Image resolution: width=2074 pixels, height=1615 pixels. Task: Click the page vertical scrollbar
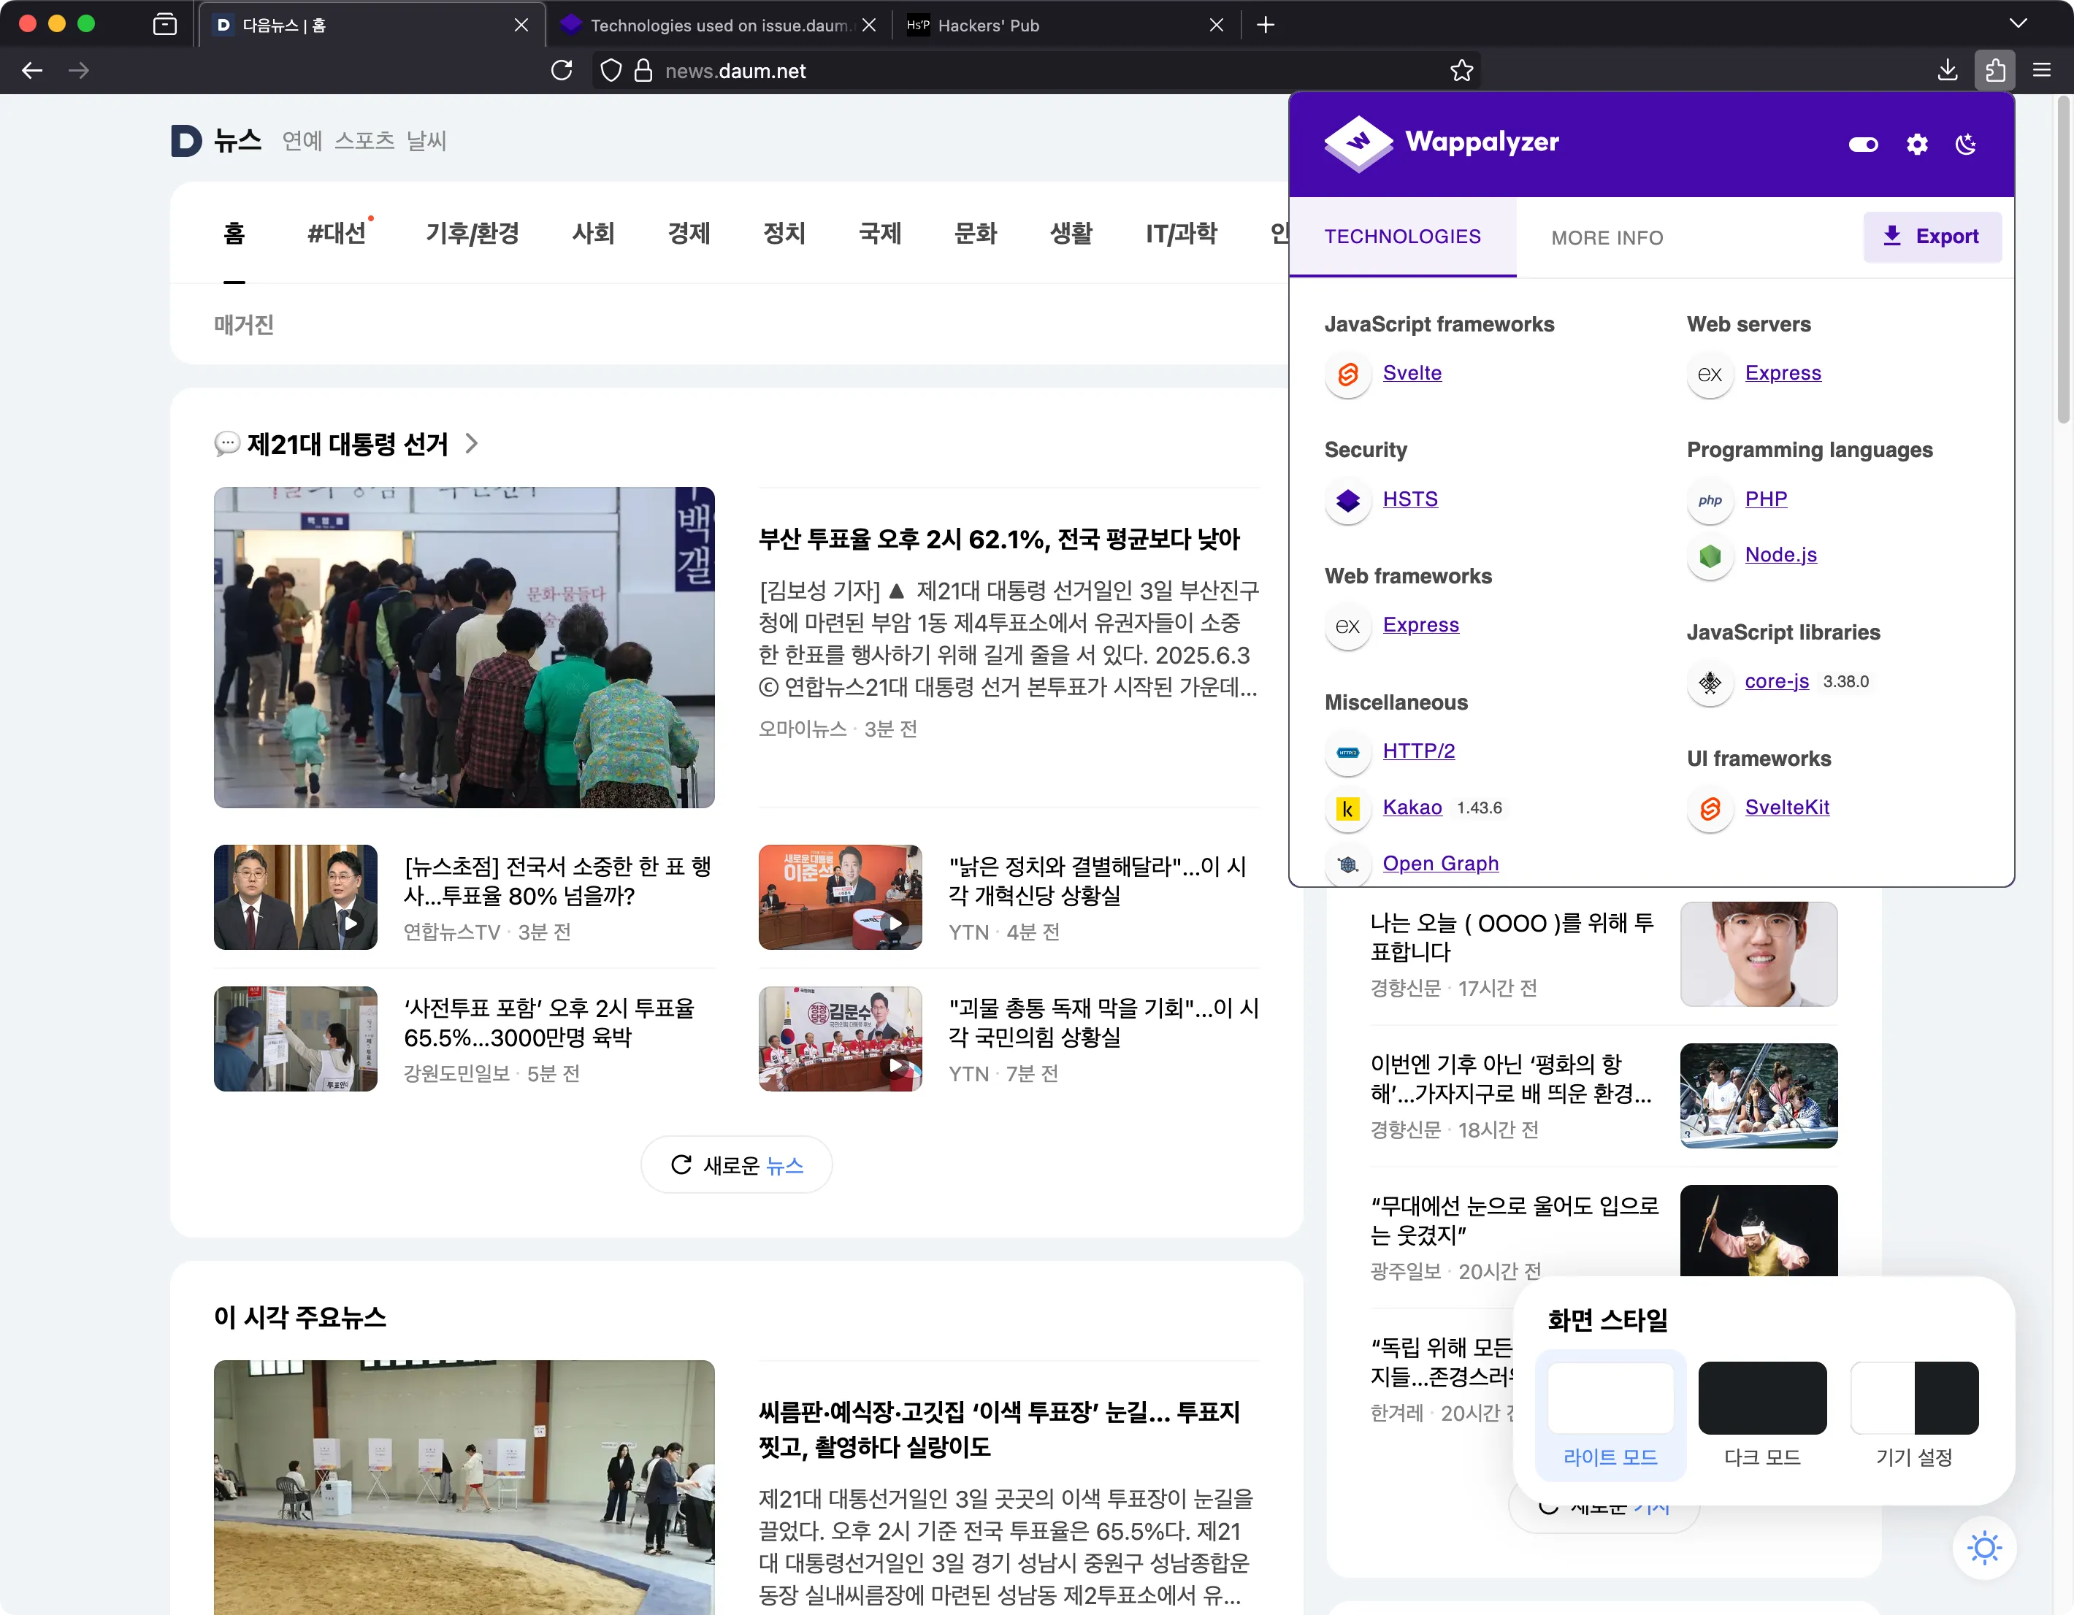click(2064, 258)
